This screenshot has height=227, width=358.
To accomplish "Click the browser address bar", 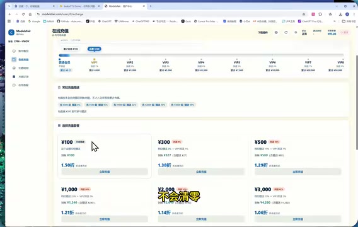I will pyautogui.click(x=170, y=14).
